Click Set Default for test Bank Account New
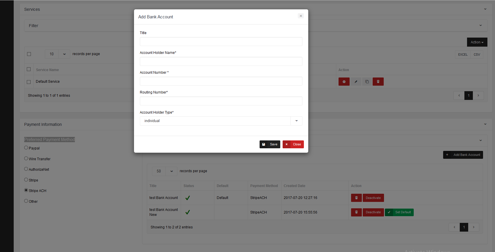495x252 pixels. click(399, 212)
